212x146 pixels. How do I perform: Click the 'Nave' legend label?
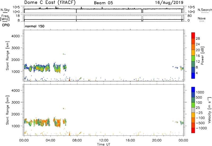tap(202, 18)
